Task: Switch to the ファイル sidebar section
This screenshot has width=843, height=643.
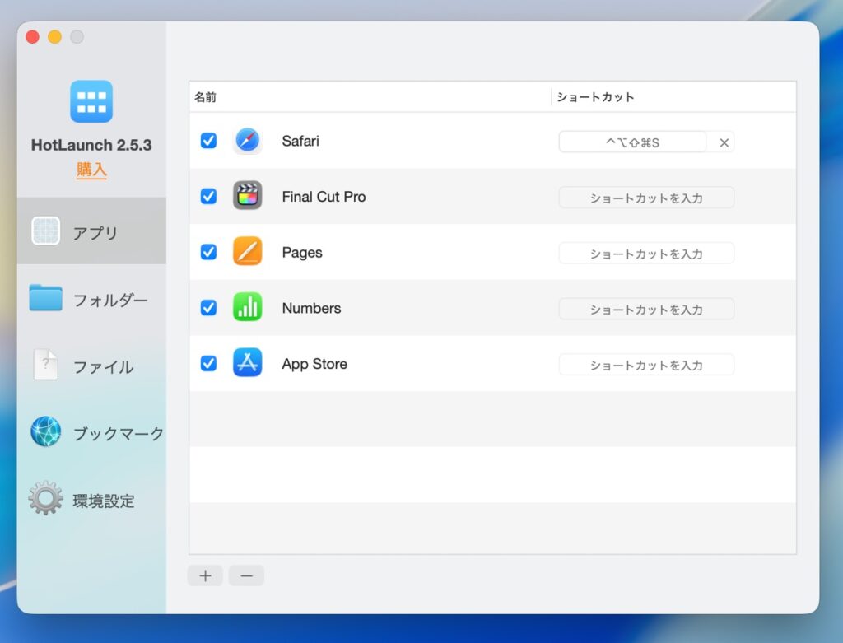Action: point(91,366)
